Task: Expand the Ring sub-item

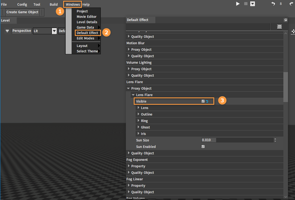Action: (x=139, y=120)
